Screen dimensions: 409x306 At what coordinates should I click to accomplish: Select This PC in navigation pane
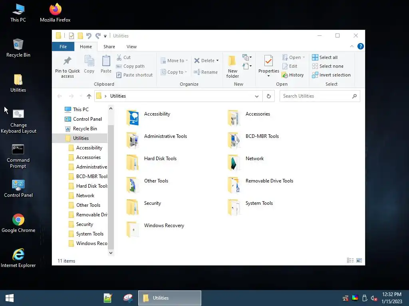click(80, 109)
